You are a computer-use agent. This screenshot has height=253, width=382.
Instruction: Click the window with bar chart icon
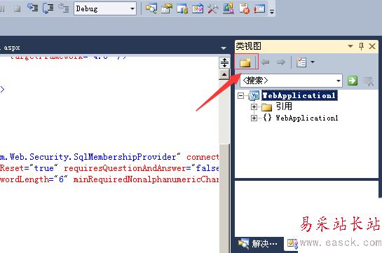(182, 8)
